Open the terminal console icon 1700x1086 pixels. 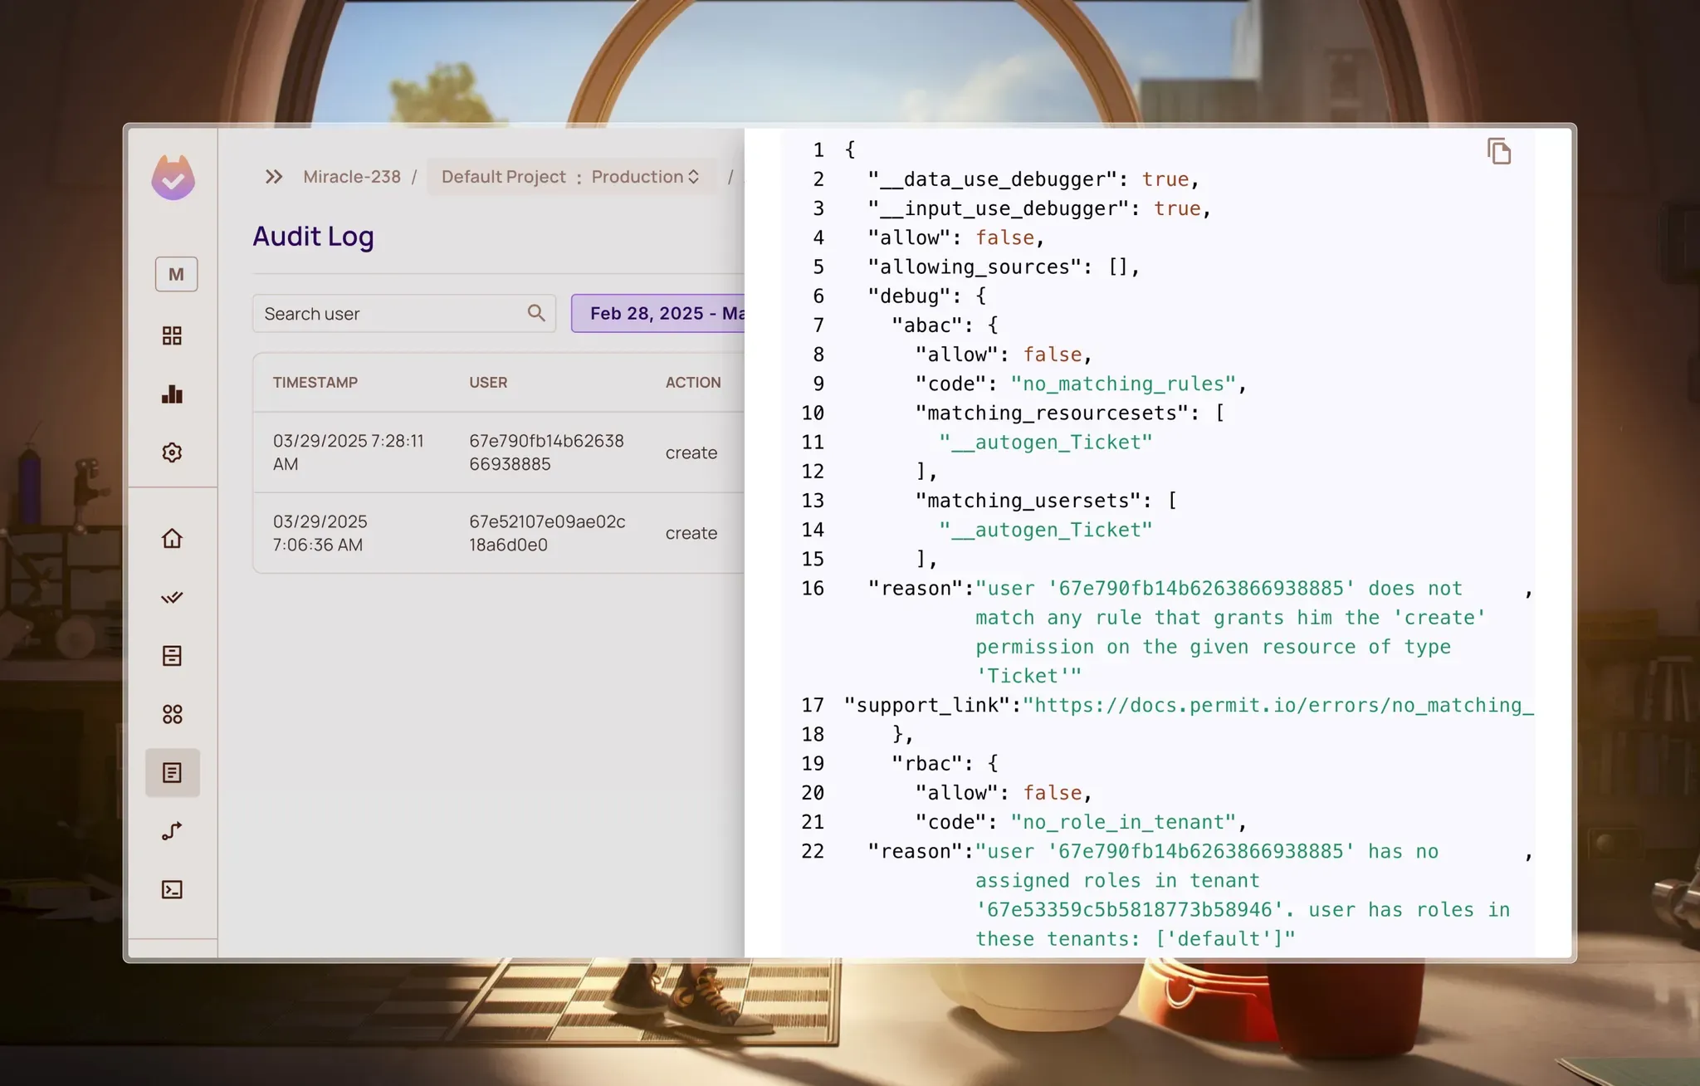coord(172,890)
